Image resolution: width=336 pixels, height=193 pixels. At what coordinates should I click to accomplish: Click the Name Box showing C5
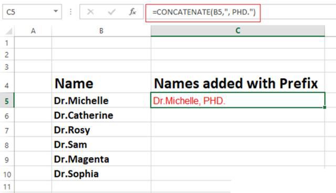(x=32, y=12)
